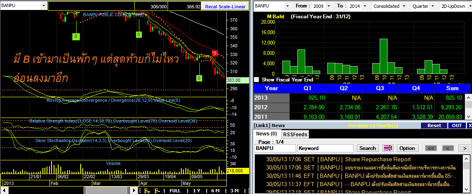Click the Reset button in news header
Image resolution: width=472 pixels, height=194 pixels.
434,125
